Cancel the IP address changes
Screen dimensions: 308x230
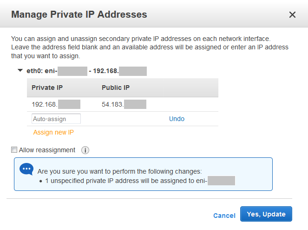(x=224, y=216)
